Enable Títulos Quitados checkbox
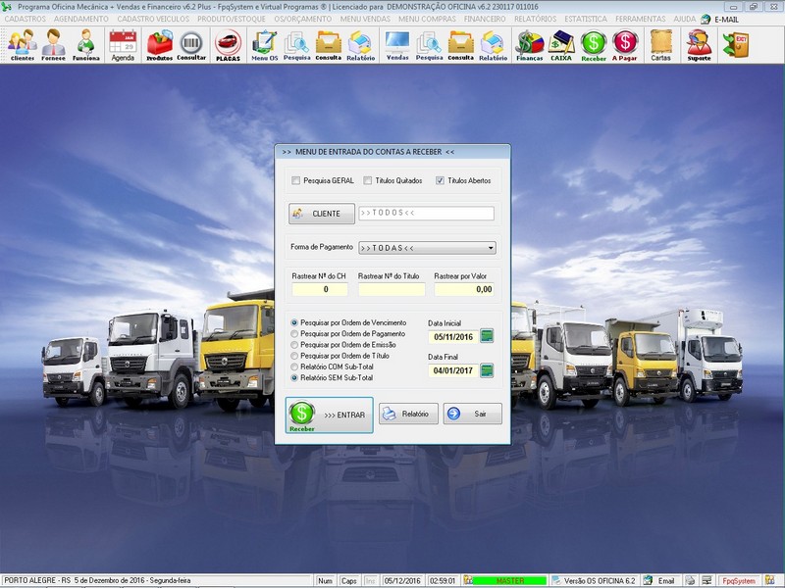The width and height of the screenshot is (785, 588). 368,180
